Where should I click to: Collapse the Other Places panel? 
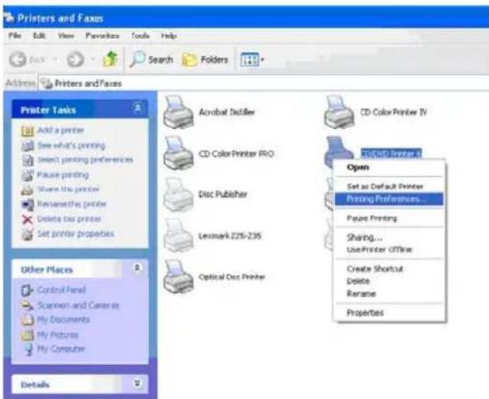[137, 268]
